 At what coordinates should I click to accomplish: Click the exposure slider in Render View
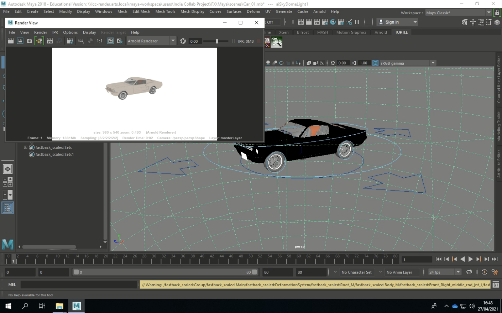217,41
